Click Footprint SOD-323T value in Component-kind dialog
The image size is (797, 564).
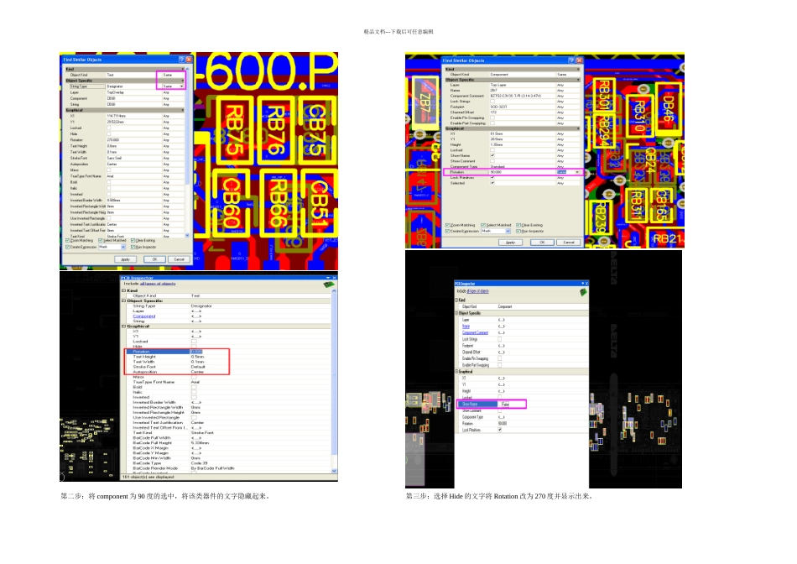[x=498, y=107]
